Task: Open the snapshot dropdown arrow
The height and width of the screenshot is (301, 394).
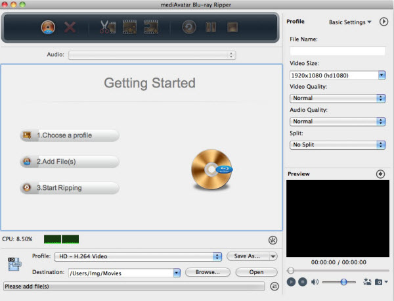Action: [386, 282]
